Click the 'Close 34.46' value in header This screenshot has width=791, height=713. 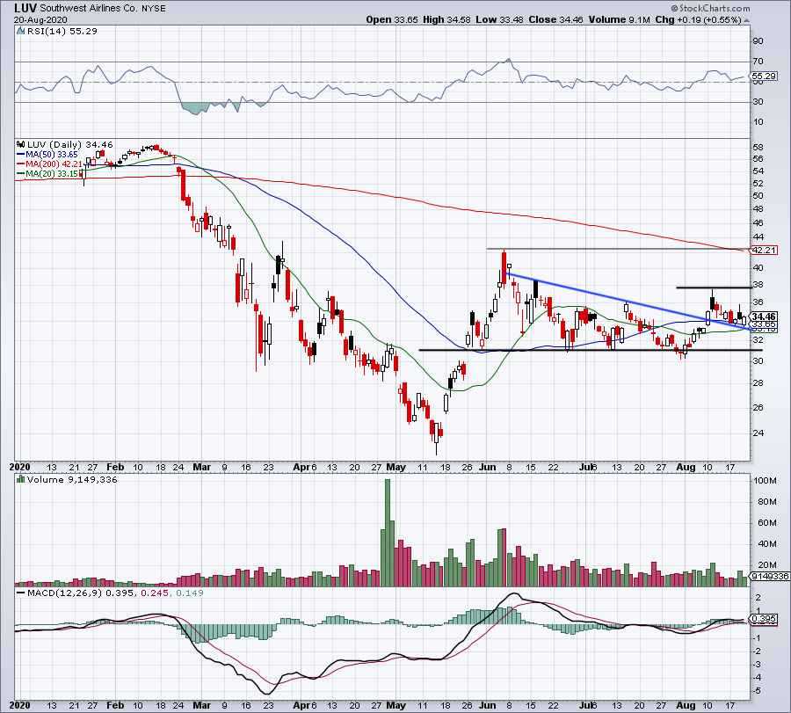click(555, 19)
